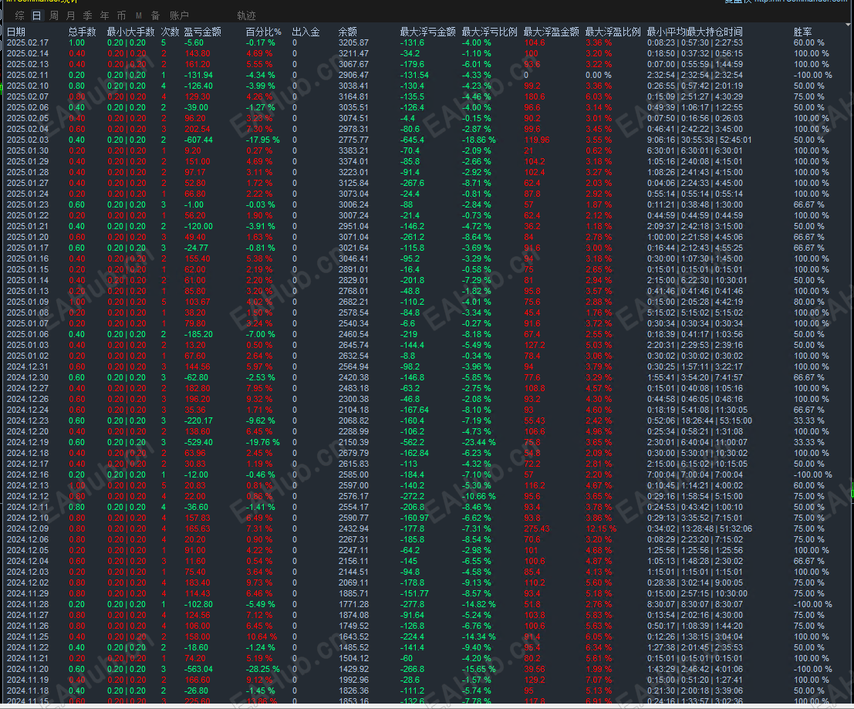Viewport: 854px width, 709px height.
Task: Click the -17.95 % percentage cell
Action: [x=262, y=140]
